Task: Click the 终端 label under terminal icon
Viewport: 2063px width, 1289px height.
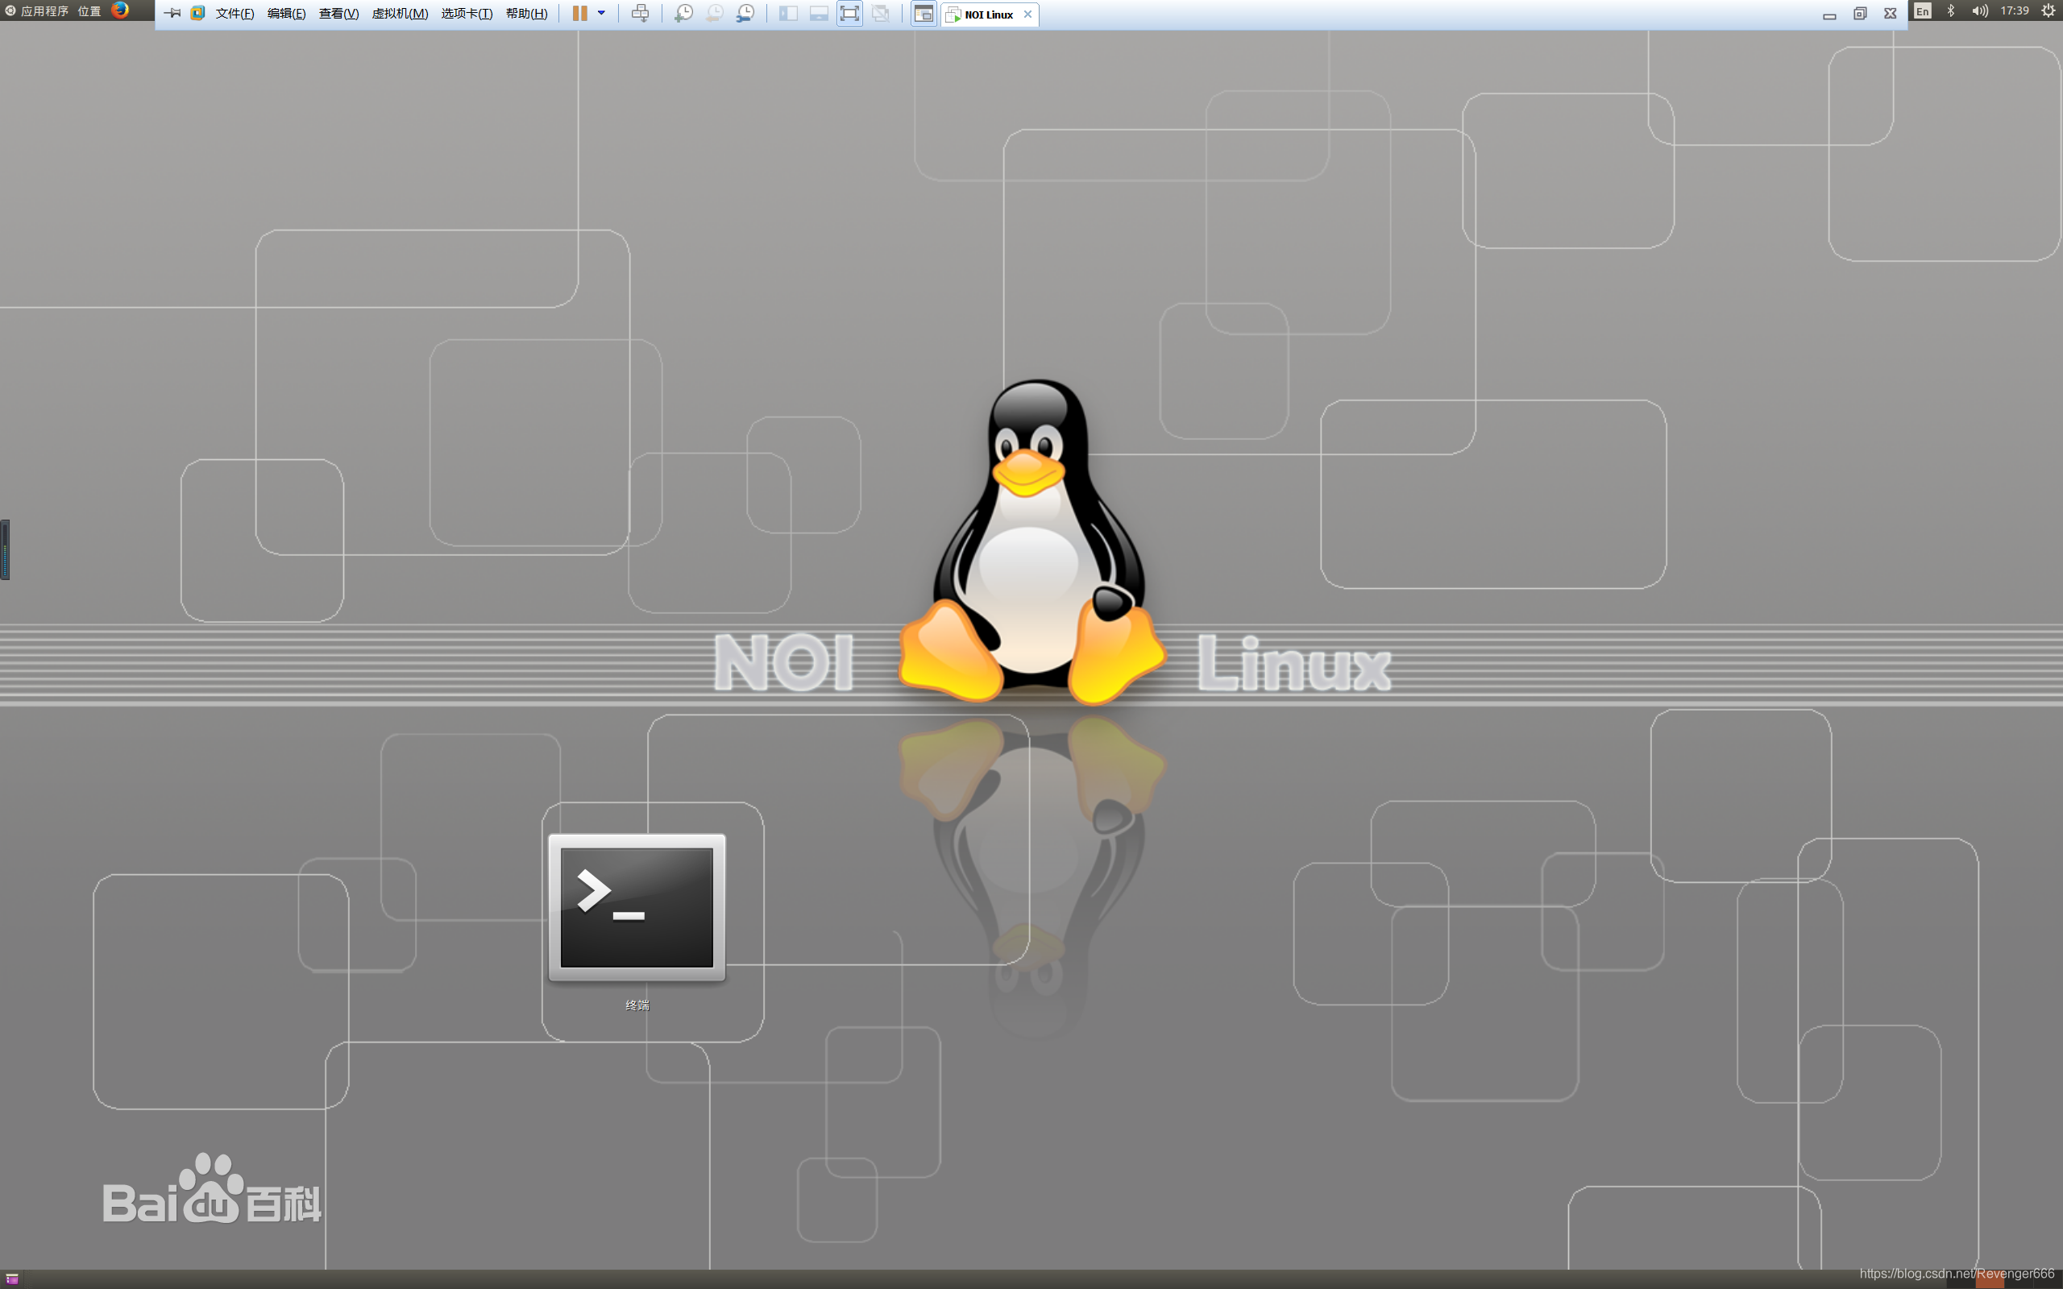Action: 637,1006
